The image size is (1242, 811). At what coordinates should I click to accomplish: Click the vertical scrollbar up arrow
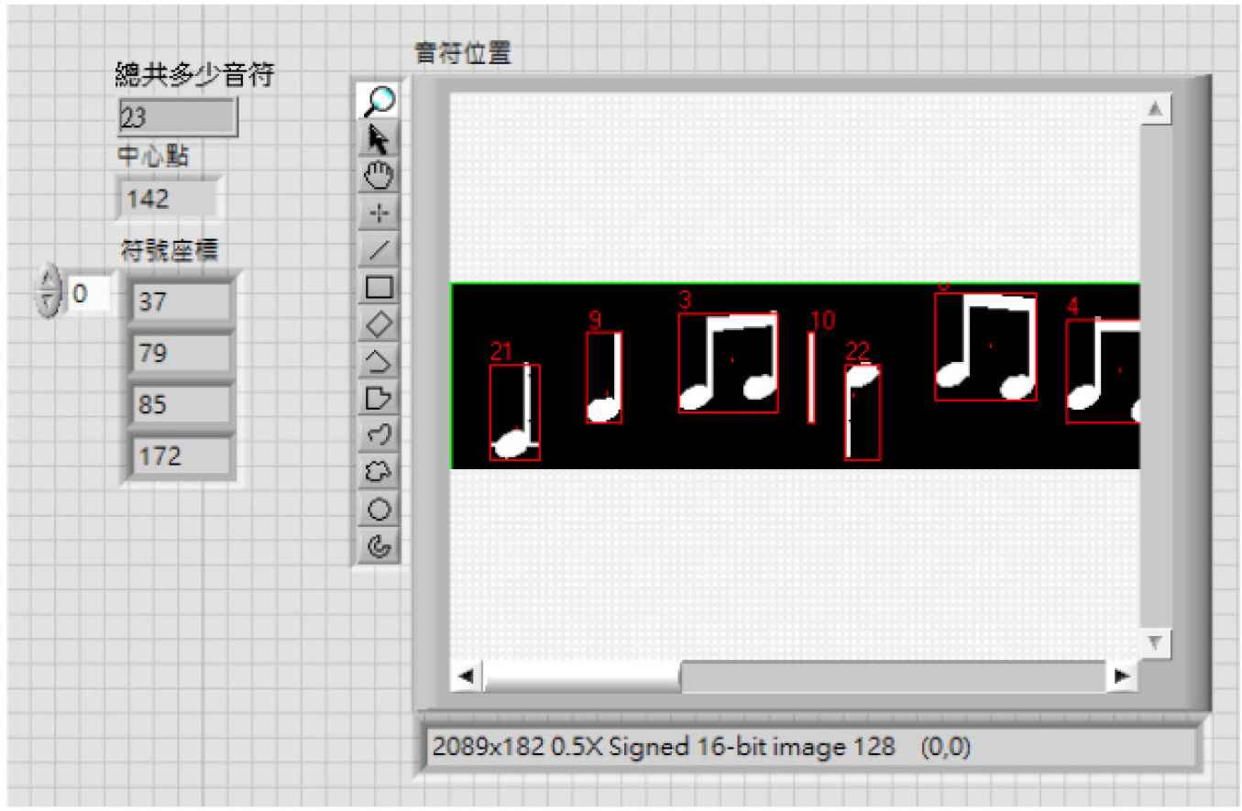point(1157,109)
